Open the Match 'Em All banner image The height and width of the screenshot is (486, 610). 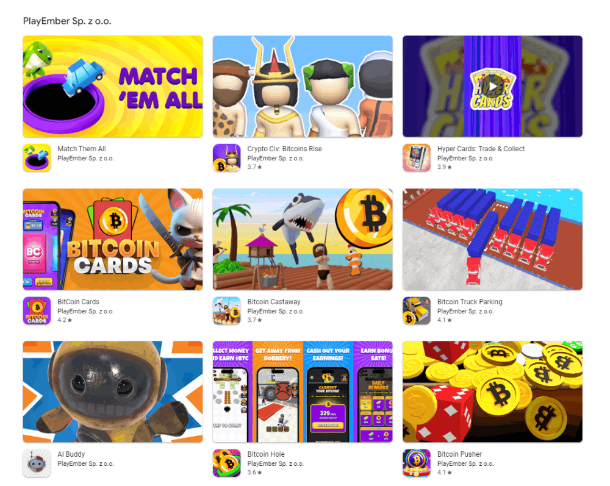[113, 87]
